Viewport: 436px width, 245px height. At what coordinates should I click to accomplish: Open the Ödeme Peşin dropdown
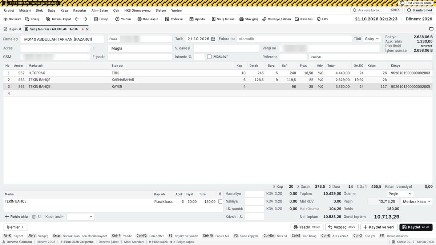coord(400,194)
